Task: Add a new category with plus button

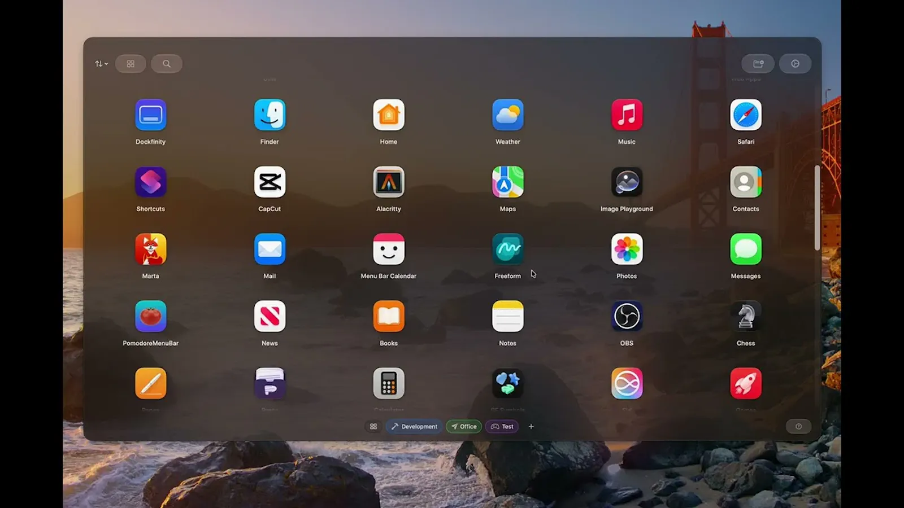Action: coord(531,427)
